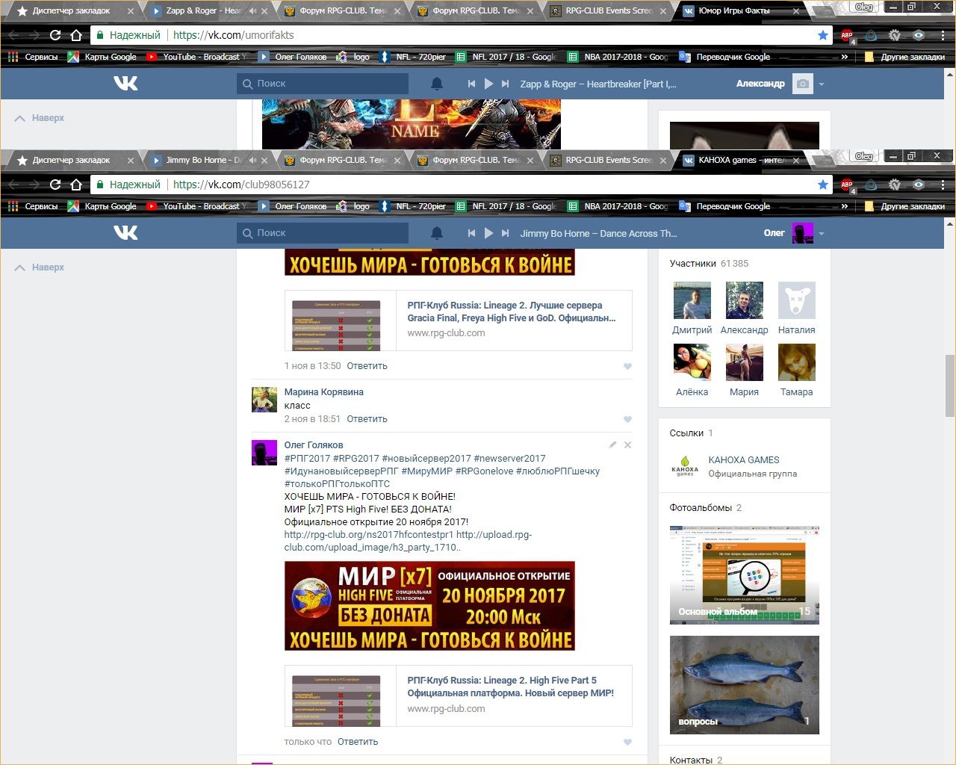Open the NFL - 720pier bookmark in the KAHOXA games window
The width and height of the screenshot is (956, 765).
point(413,206)
